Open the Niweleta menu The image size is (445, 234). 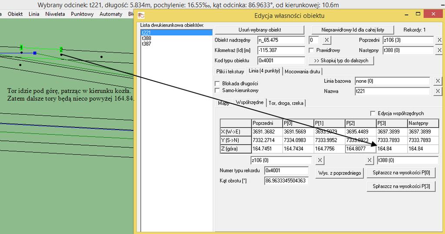pyautogui.click(x=55, y=14)
